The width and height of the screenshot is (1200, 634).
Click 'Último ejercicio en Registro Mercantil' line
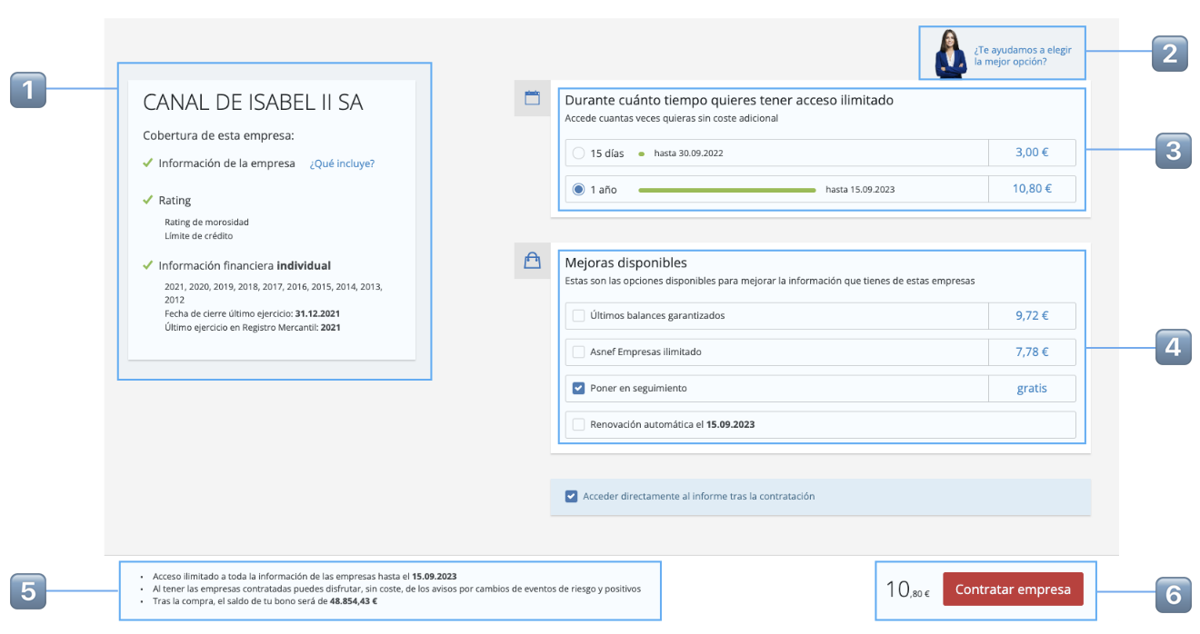[252, 327]
